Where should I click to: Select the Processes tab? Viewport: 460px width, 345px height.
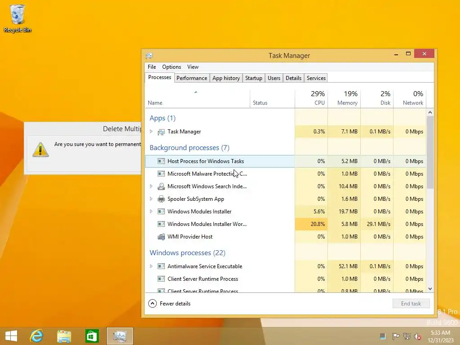[x=159, y=77]
